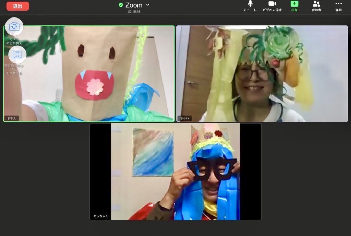Select あっちゃん's video tile at the bottom
The image size is (351, 236).
(175, 172)
